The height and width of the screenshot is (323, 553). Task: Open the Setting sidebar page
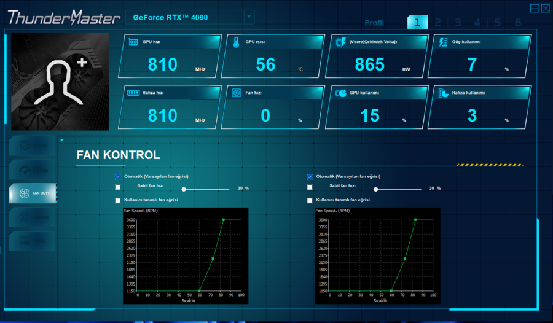pos(33,146)
